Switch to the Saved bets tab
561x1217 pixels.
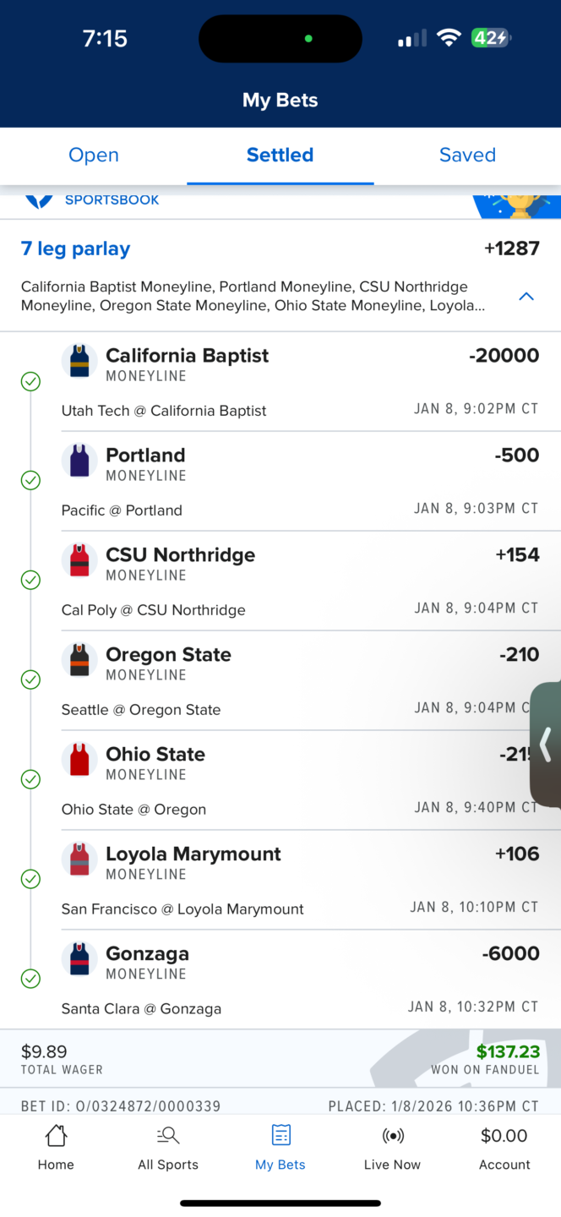467,156
